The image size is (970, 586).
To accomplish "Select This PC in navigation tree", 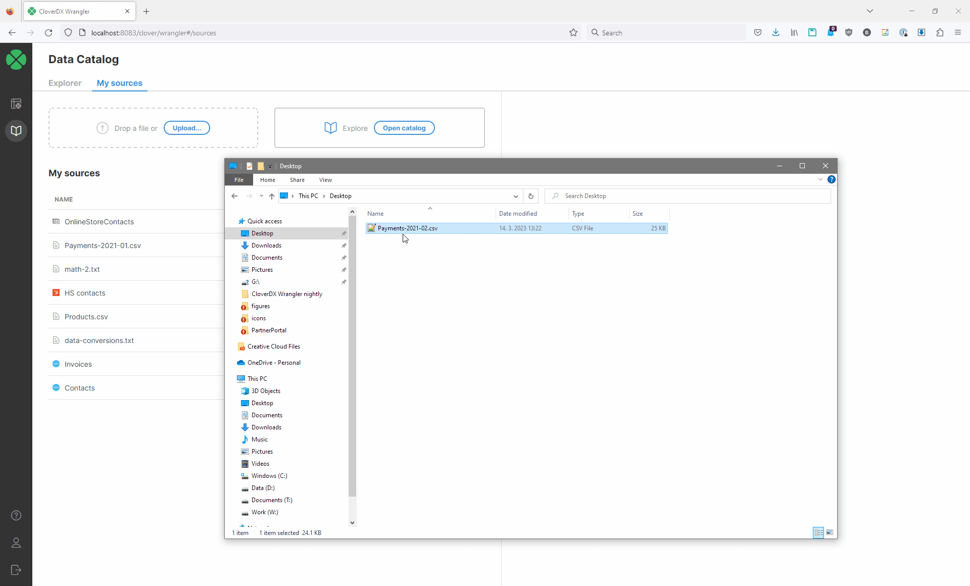I will point(257,379).
